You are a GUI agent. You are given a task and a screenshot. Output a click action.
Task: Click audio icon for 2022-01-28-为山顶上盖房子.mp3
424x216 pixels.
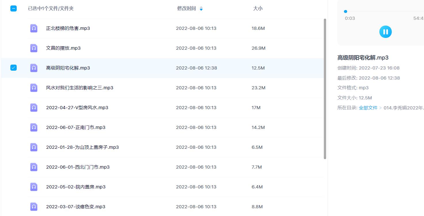point(34,147)
